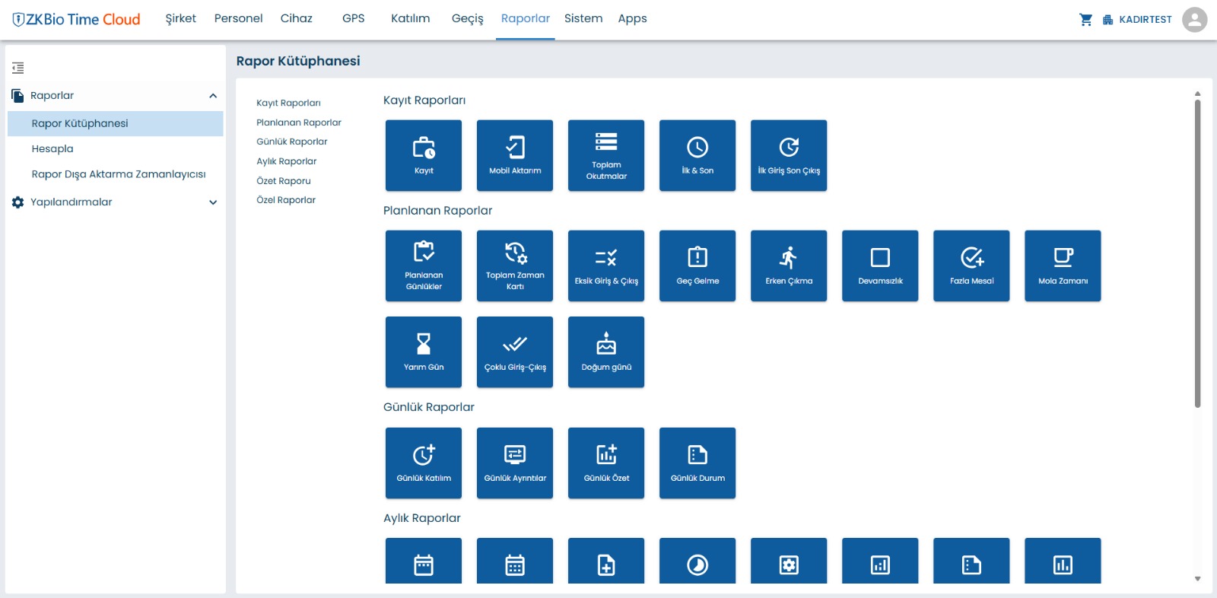Go to Özel Raporlar section link
Image resolution: width=1217 pixels, height=598 pixels.
coord(285,200)
